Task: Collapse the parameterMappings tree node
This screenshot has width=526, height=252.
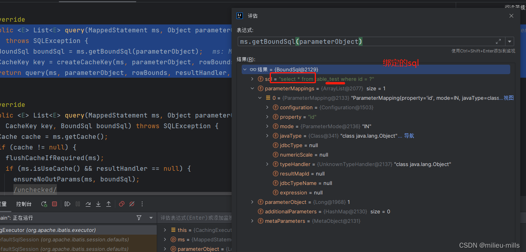Action: [252, 88]
